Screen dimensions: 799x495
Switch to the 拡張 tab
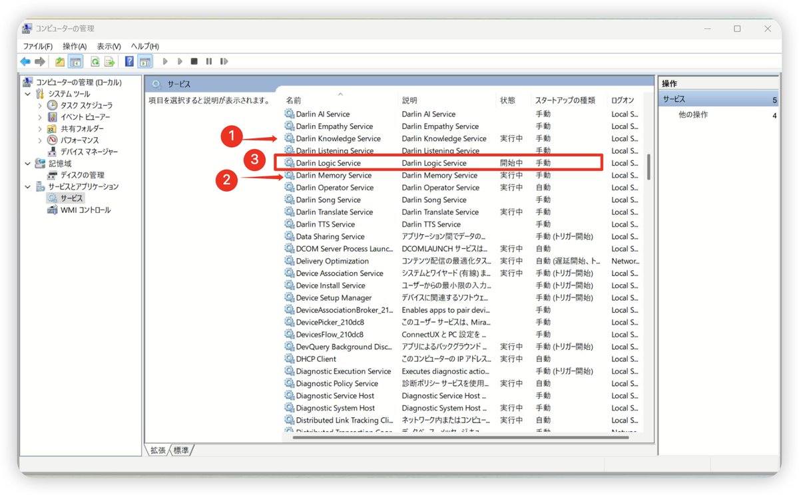tap(158, 450)
